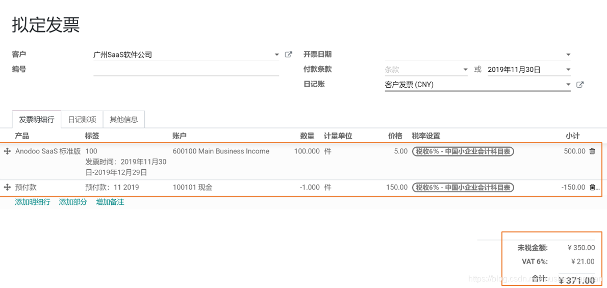Switch to the 日记账项 tab
The image size is (607, 288).
point(82,120)
